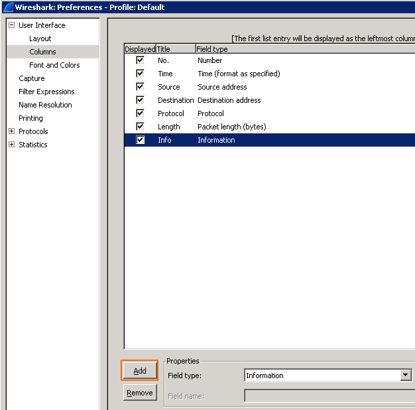Select the 'Length' title cell

point(169,127)
